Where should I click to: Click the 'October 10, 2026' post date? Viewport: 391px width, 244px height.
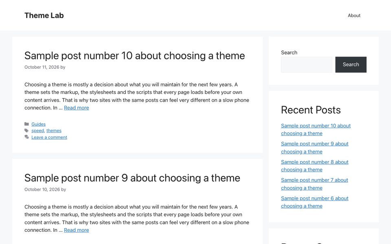click(42, 190)
